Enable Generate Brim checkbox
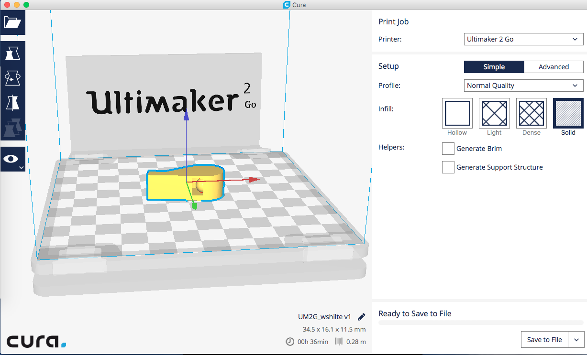The width and height of the screenshot is (587, 355). [448, 149]
